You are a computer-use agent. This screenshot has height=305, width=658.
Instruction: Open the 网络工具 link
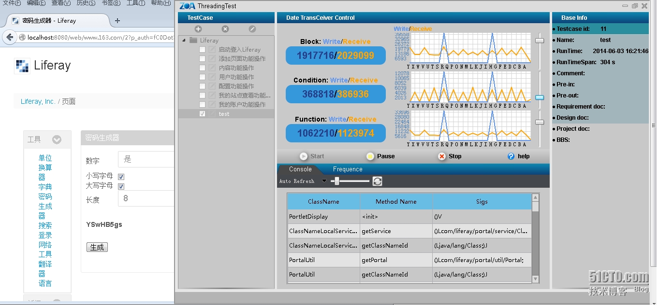[45, 250]
